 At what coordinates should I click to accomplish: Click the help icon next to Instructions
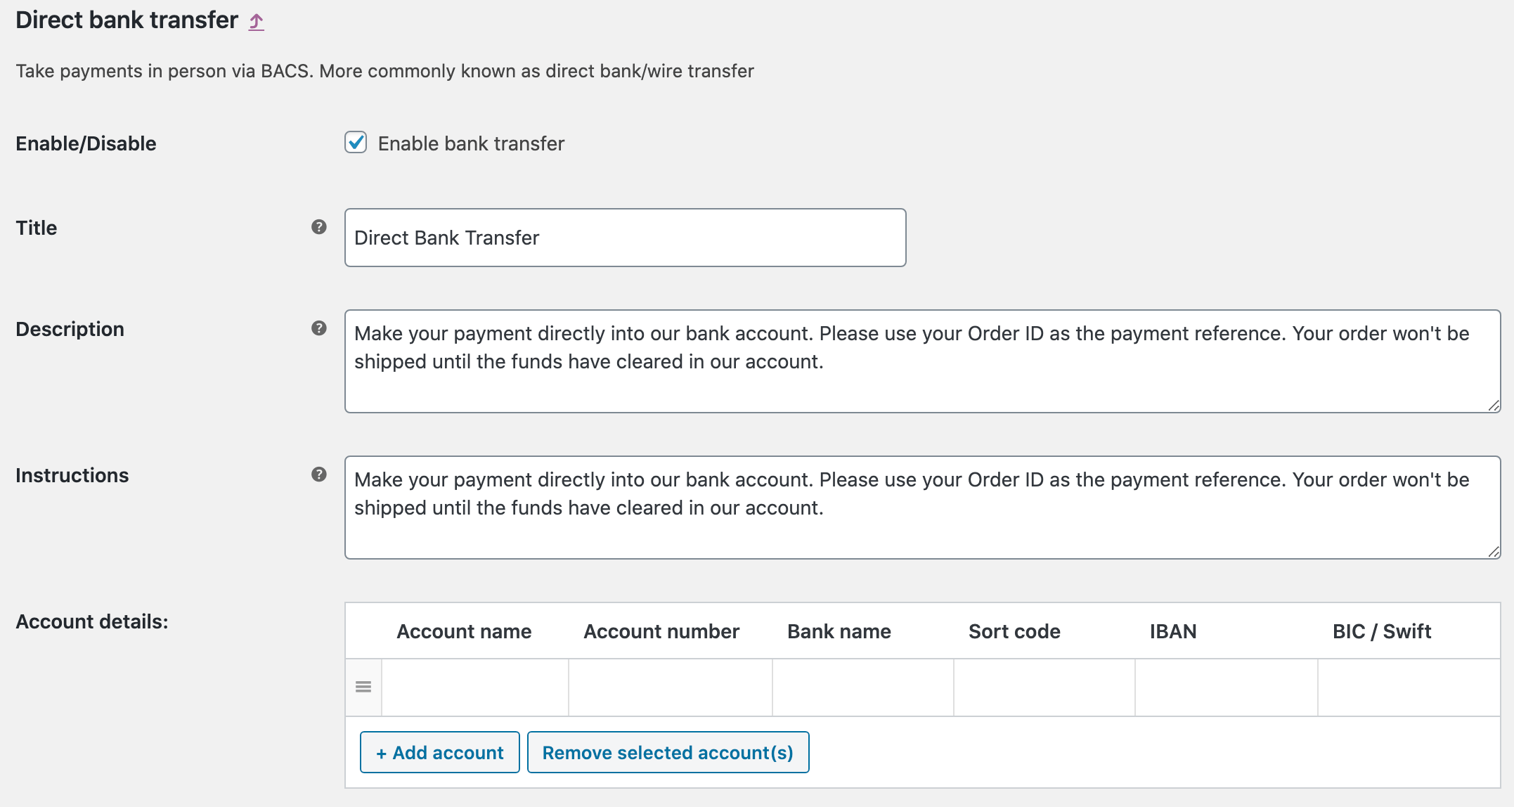click(319, 474)
